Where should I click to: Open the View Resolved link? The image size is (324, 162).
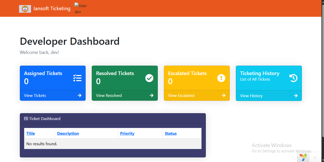point(109,95)
